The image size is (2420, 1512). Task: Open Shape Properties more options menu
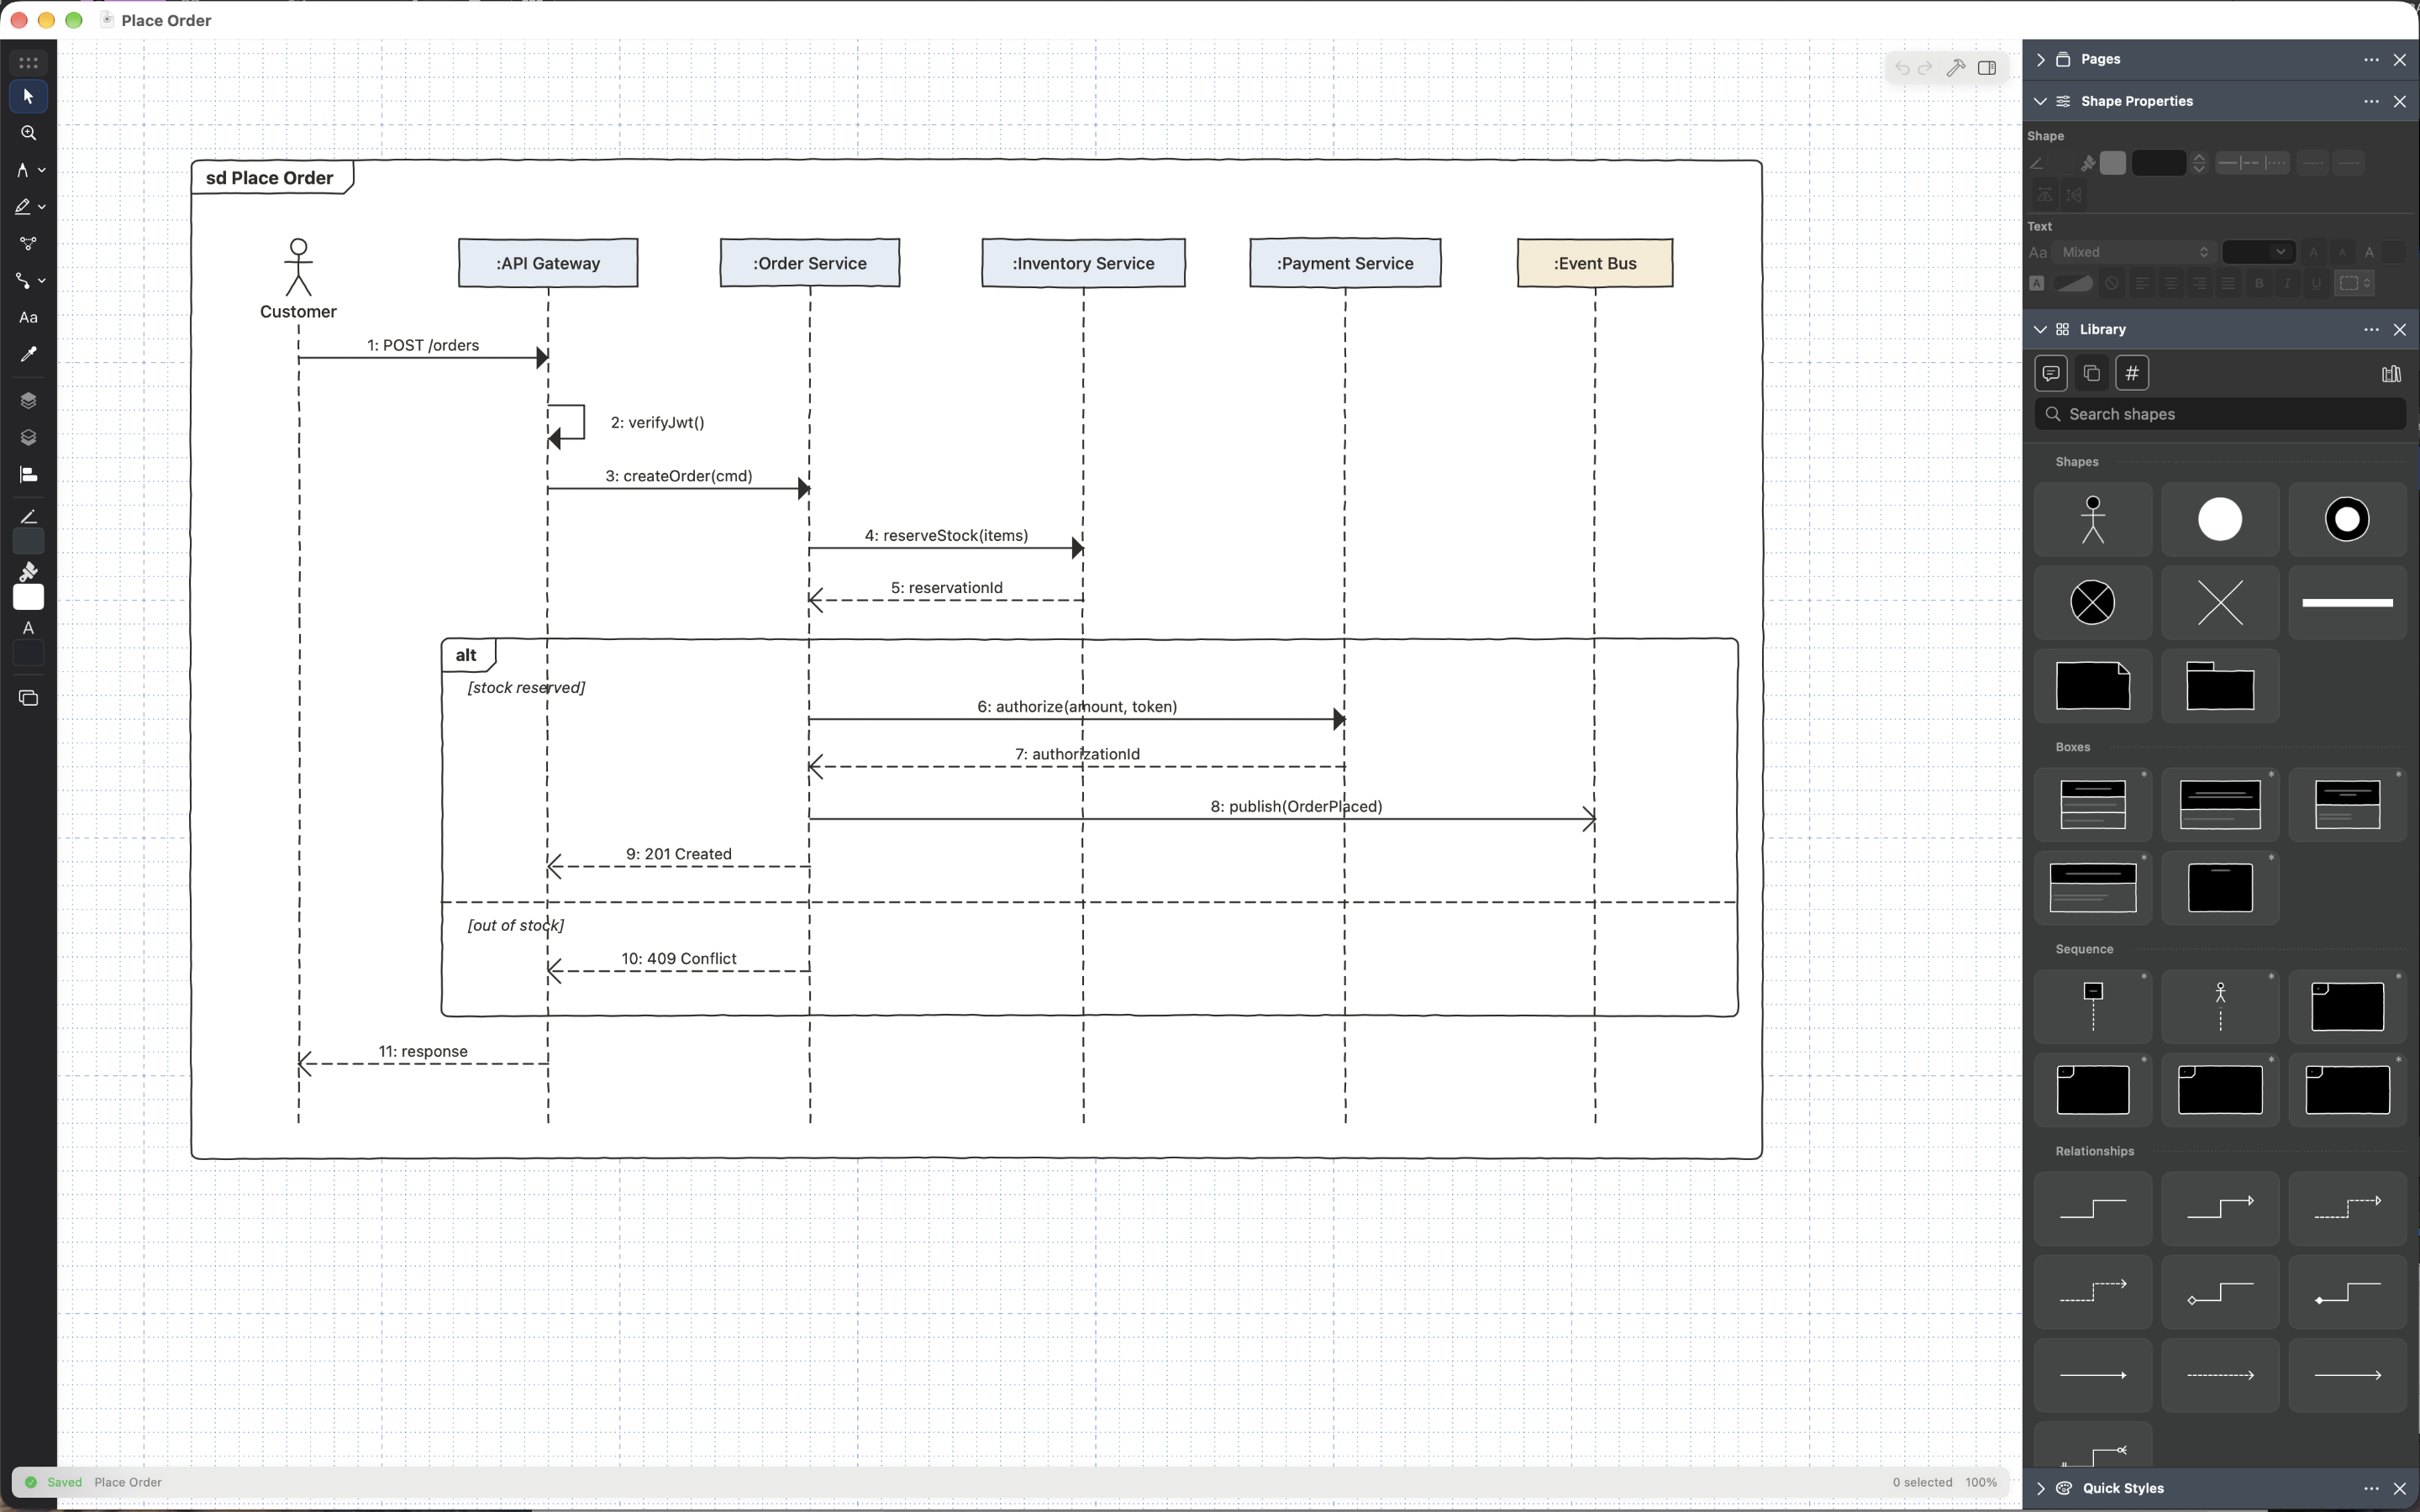point(2371,102)
